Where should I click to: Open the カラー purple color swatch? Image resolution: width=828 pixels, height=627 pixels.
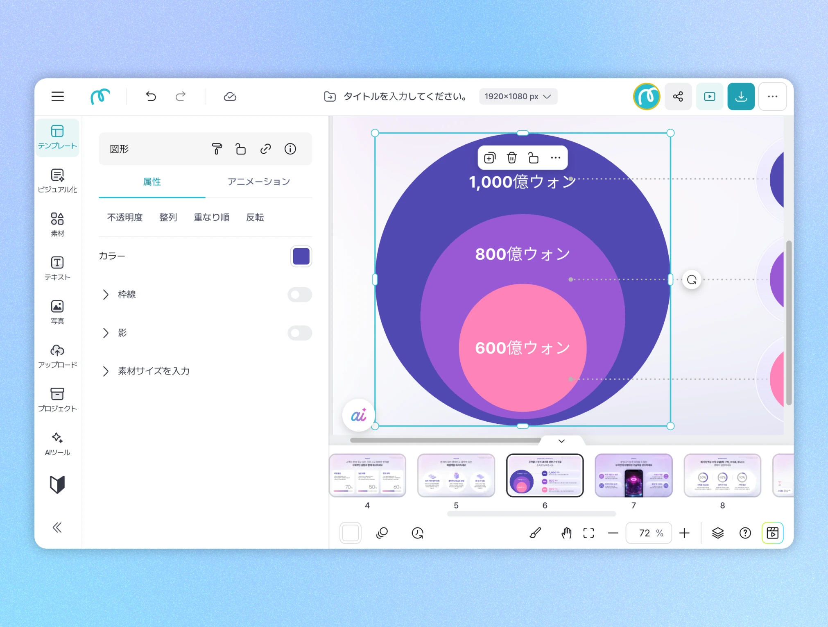click(x=301, y=257)
